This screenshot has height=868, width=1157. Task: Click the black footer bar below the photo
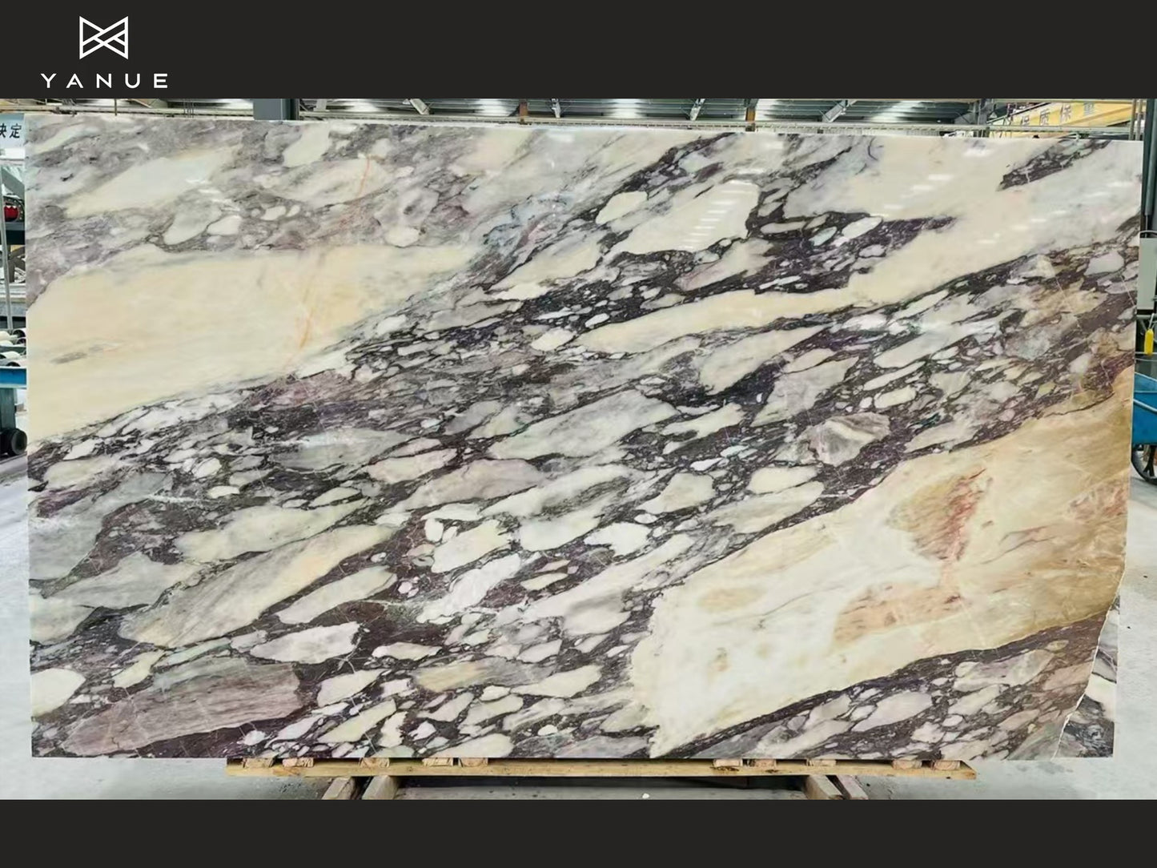(x=578, y=833)
